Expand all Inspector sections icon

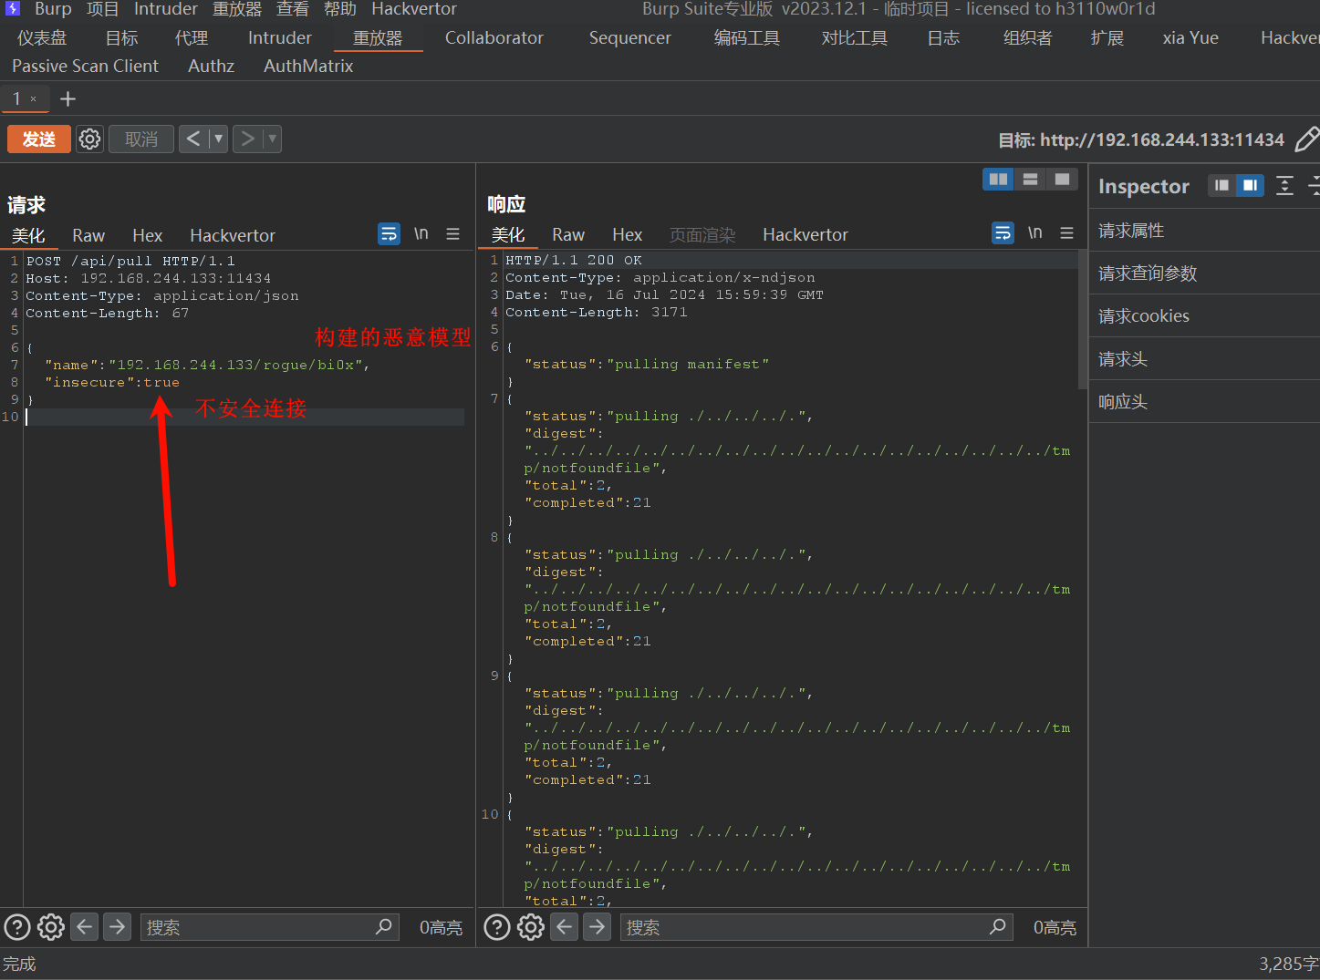pos(1284,186)
